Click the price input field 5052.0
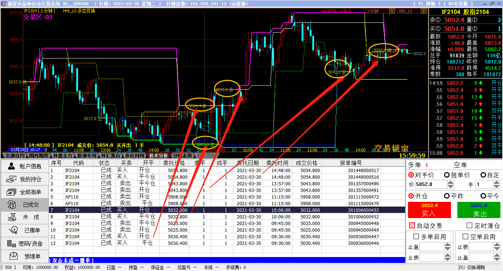Image resolution: width=503 pixels, height=271 pixels. pos(431,184)
